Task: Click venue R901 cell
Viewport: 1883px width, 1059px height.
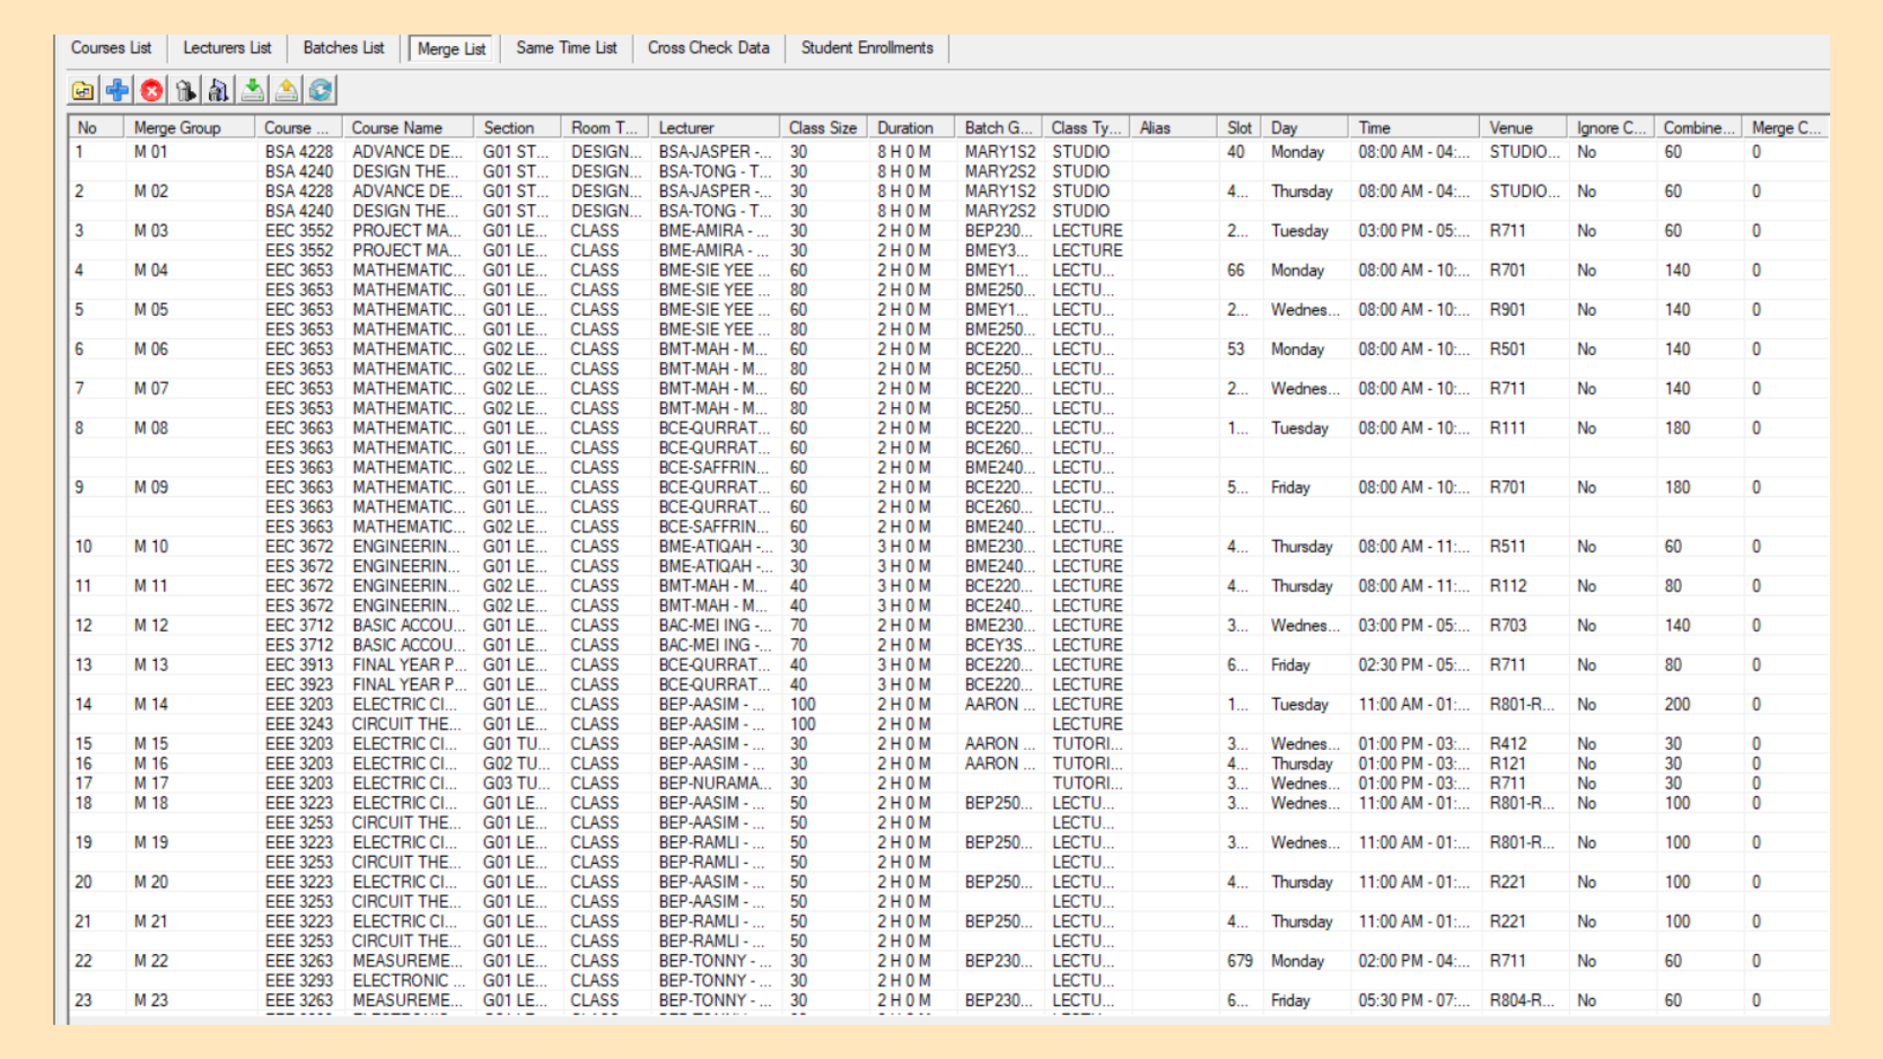Action: [1507, 310]
